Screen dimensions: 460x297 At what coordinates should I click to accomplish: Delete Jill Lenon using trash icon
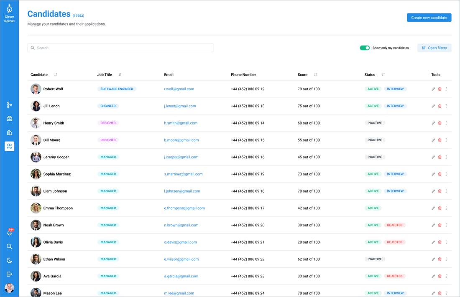coord(440,106)
